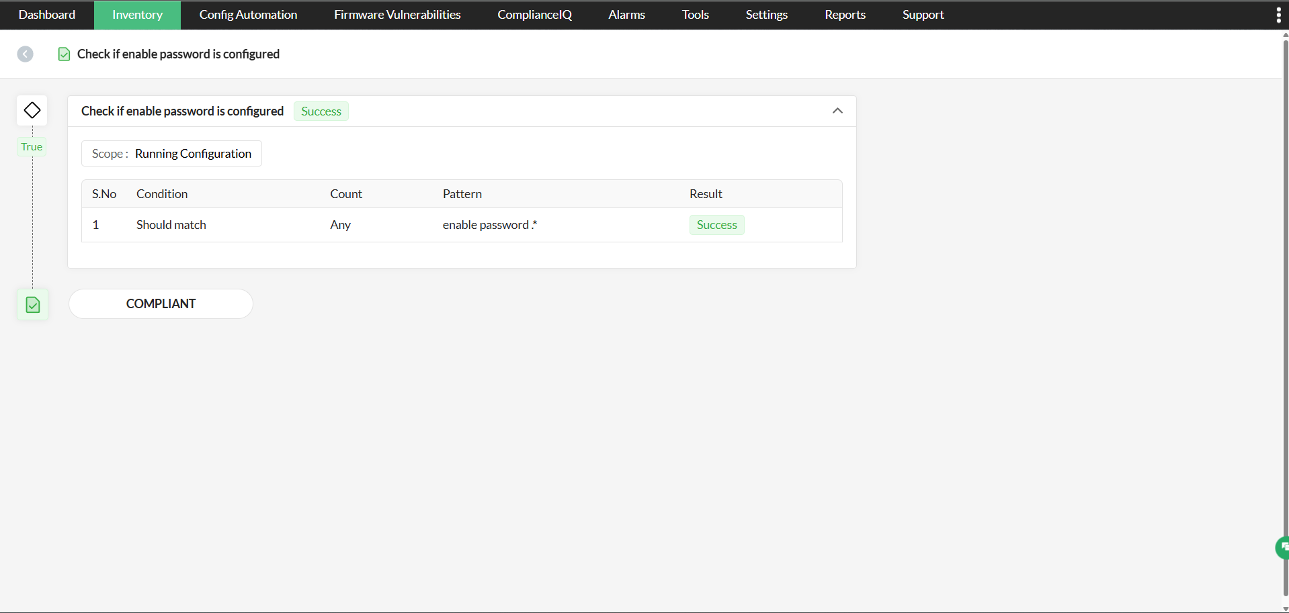Open the Firmware Vulnerabilities menu

tap(397, 14)
